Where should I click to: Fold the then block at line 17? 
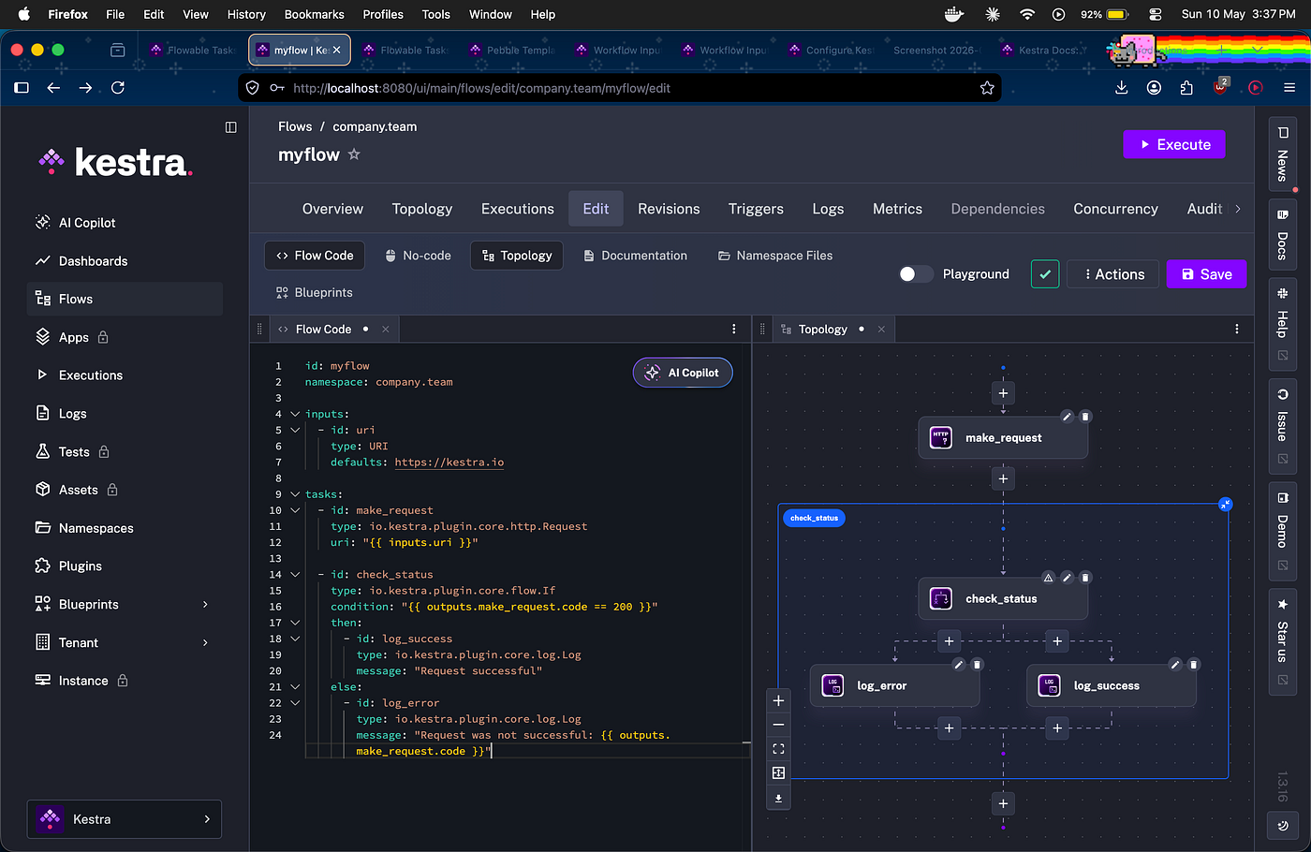[x=295, y=623]
